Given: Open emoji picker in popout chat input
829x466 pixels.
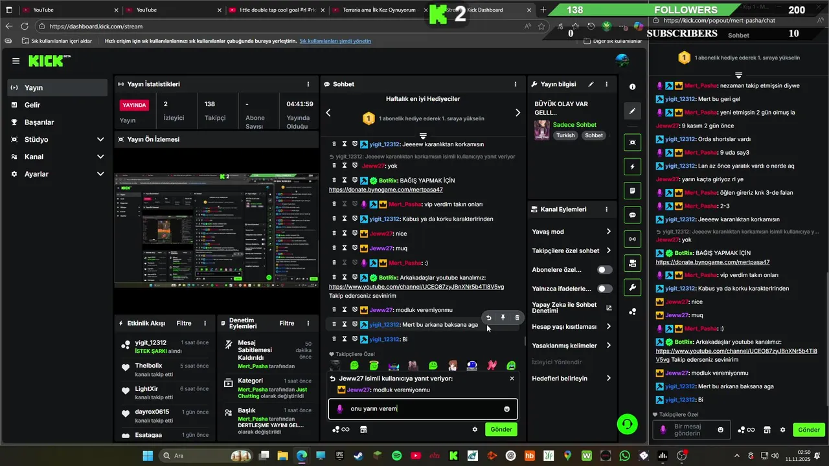Looking at the screenshot, I should (721, 430).
